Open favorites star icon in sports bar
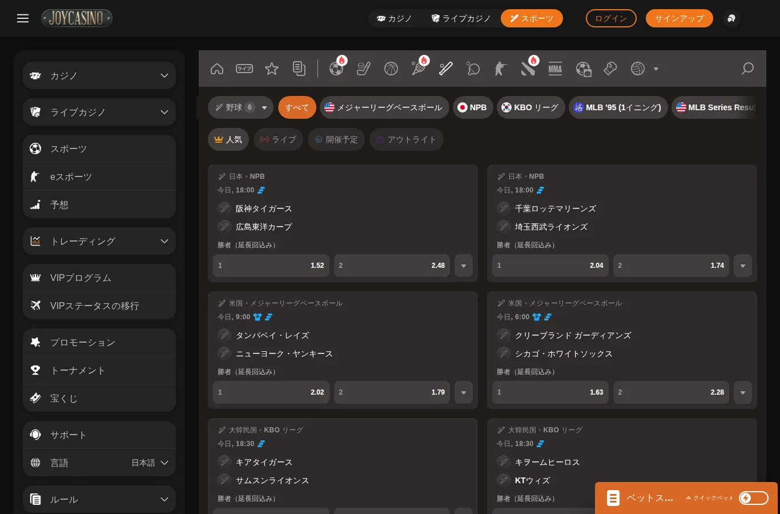 [272, 69]
